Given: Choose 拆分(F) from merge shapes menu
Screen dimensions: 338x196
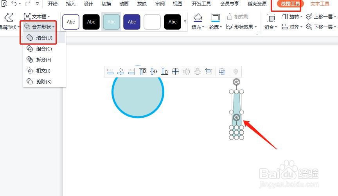Looking at the screenshot, I should [44, 59].
